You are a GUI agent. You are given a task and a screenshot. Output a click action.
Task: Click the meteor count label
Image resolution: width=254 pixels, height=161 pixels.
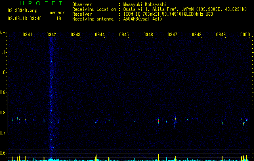pos(57,12)
